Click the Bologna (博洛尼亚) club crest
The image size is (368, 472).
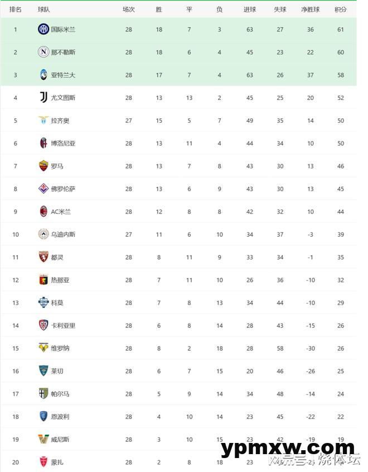click(x=43, y=143)
